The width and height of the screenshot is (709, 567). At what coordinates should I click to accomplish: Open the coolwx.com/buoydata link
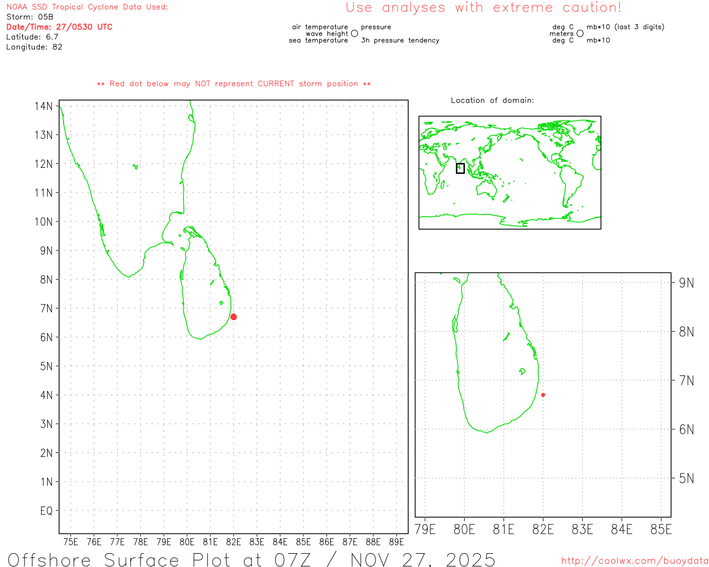(635, 561)
